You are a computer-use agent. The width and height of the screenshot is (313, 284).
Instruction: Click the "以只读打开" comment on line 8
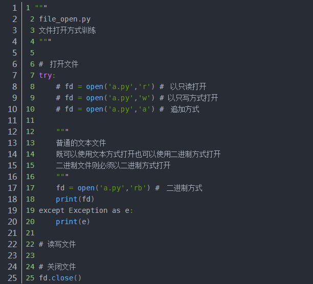pyautogui.click(x=188, y=86)
